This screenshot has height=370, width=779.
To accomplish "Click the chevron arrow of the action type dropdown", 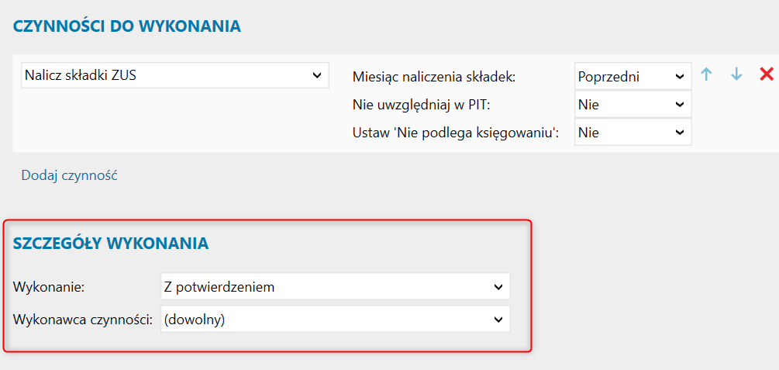I will tap(316, 75).
